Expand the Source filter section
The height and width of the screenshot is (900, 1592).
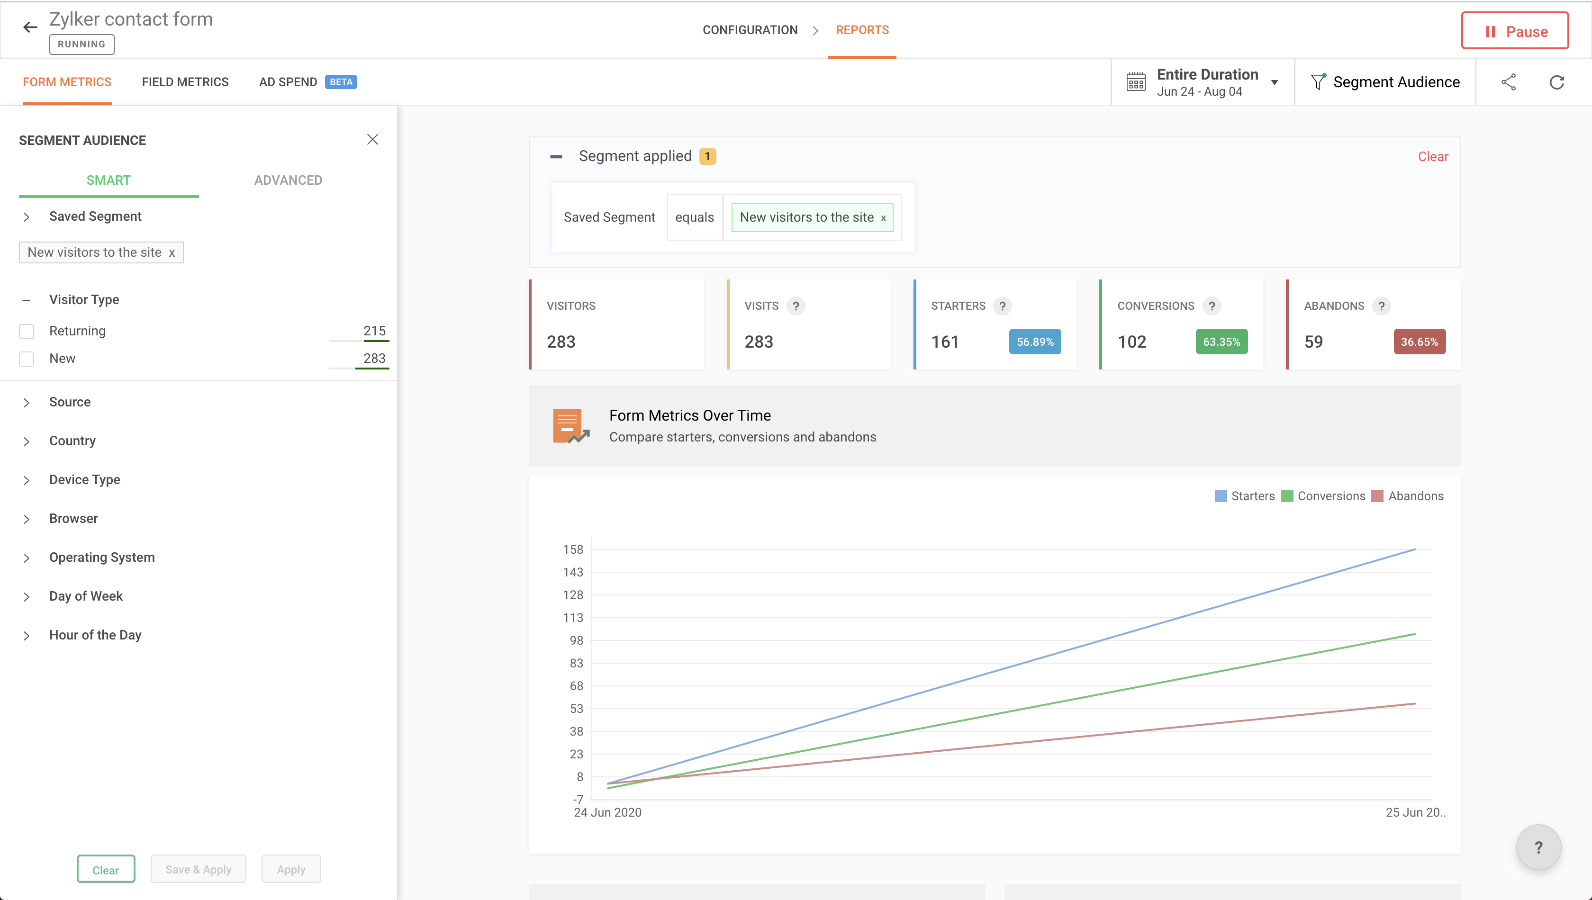pyautogui.click(x=69, y=403)
